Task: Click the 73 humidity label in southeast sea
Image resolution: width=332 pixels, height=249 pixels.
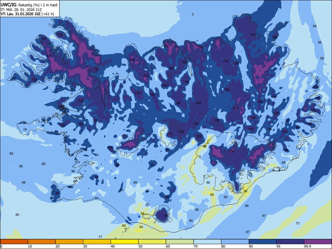Action: pos(297,223)
